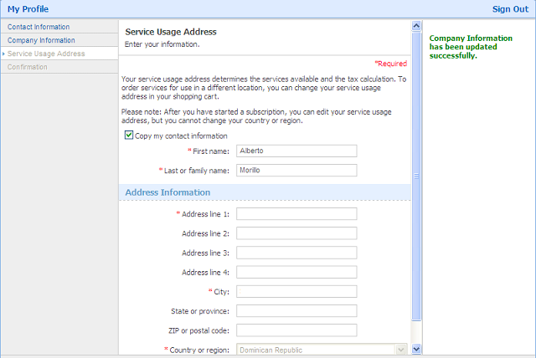
Task: Open the Country or region dropdown
Action: 322,350
